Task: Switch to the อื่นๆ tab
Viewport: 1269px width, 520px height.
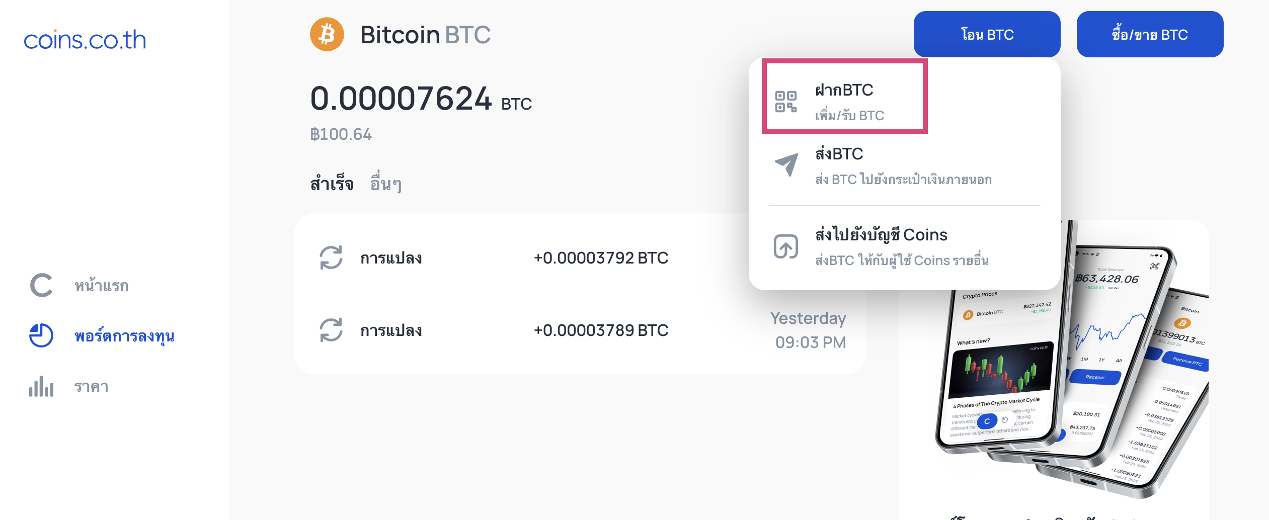Action: [386, 184]
